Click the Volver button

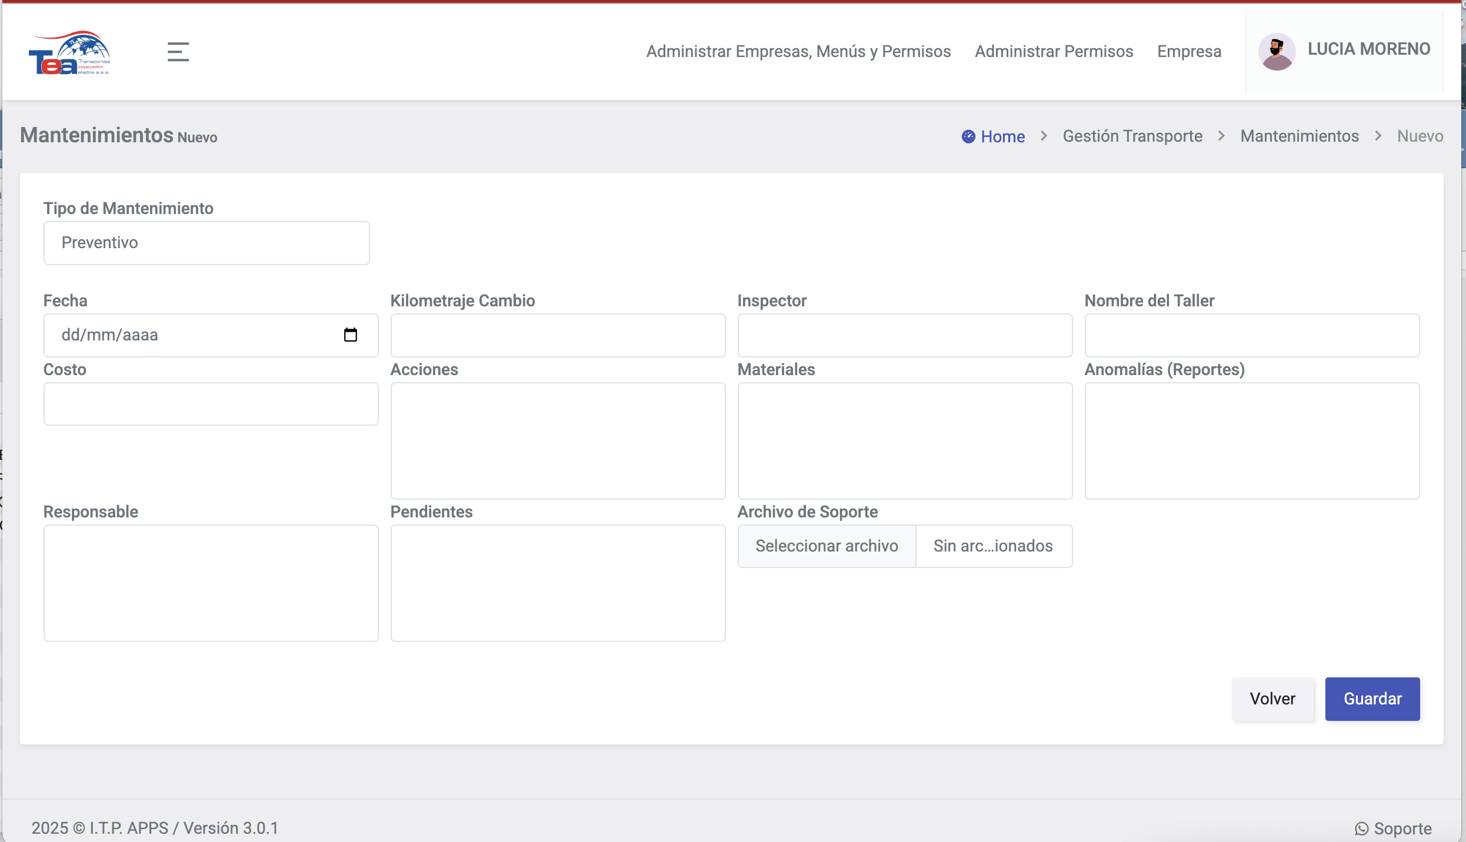tap(1272, 699)
